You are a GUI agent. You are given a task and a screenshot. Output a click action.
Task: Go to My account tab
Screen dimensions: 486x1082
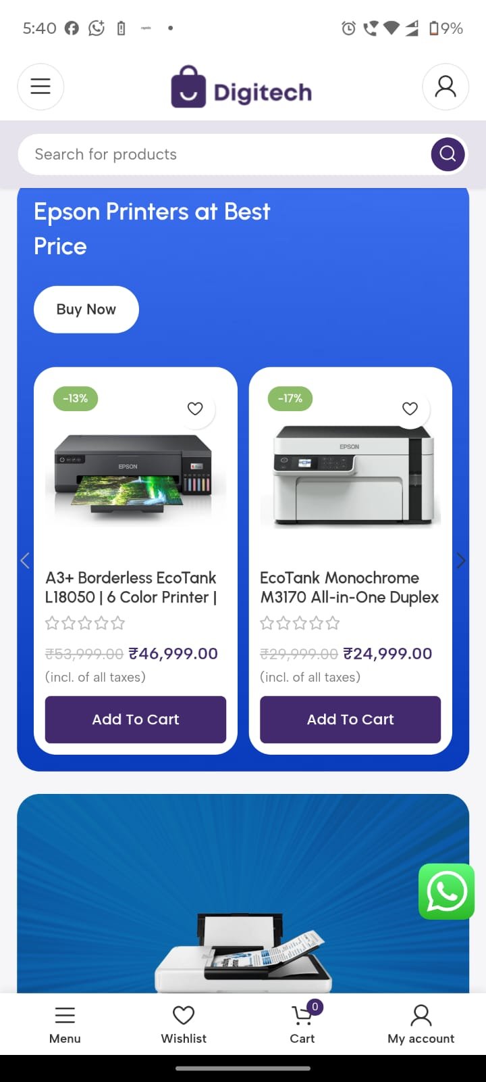[421, 1024]
